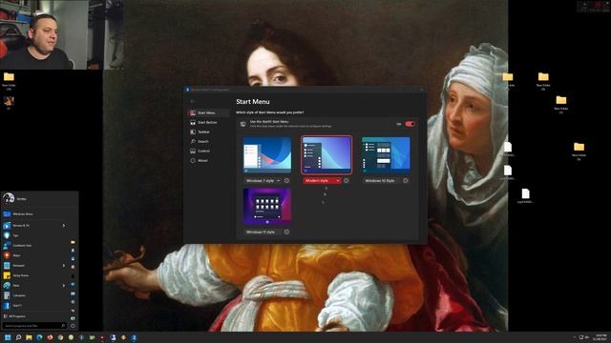611x343 pixels.
Task: Choose the Windows 10 style preview thumbnail
Action: (386, 154)
